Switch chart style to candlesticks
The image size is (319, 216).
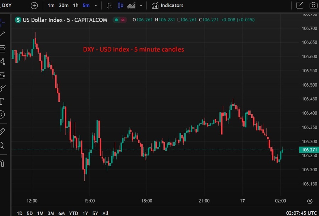[121, 5]
